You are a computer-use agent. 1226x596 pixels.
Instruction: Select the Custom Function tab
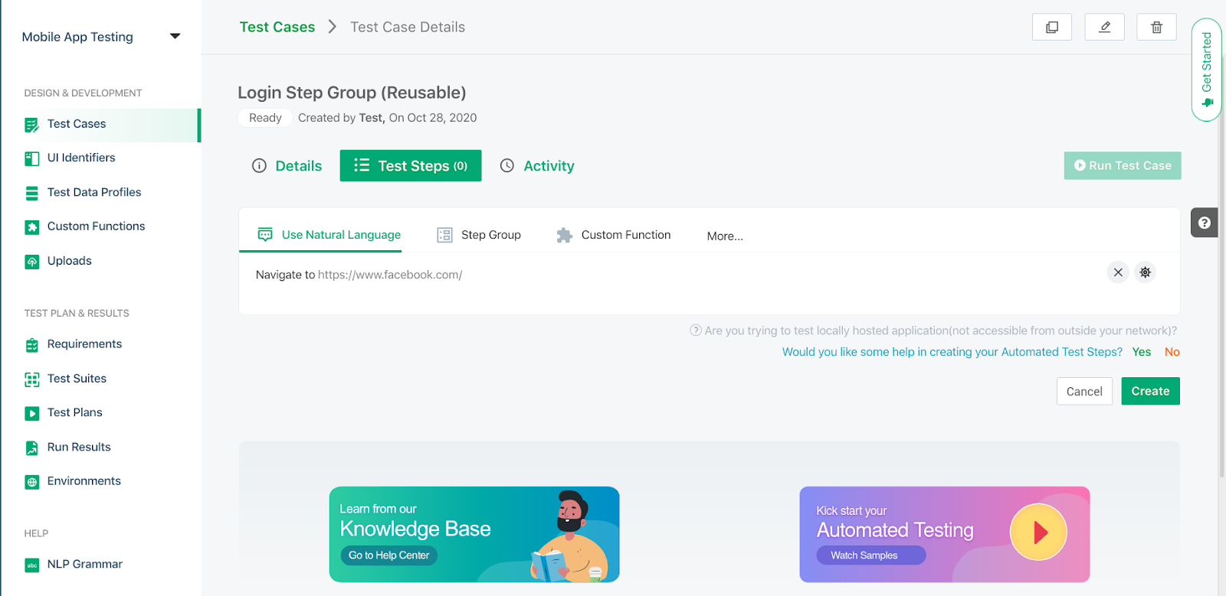614,235
